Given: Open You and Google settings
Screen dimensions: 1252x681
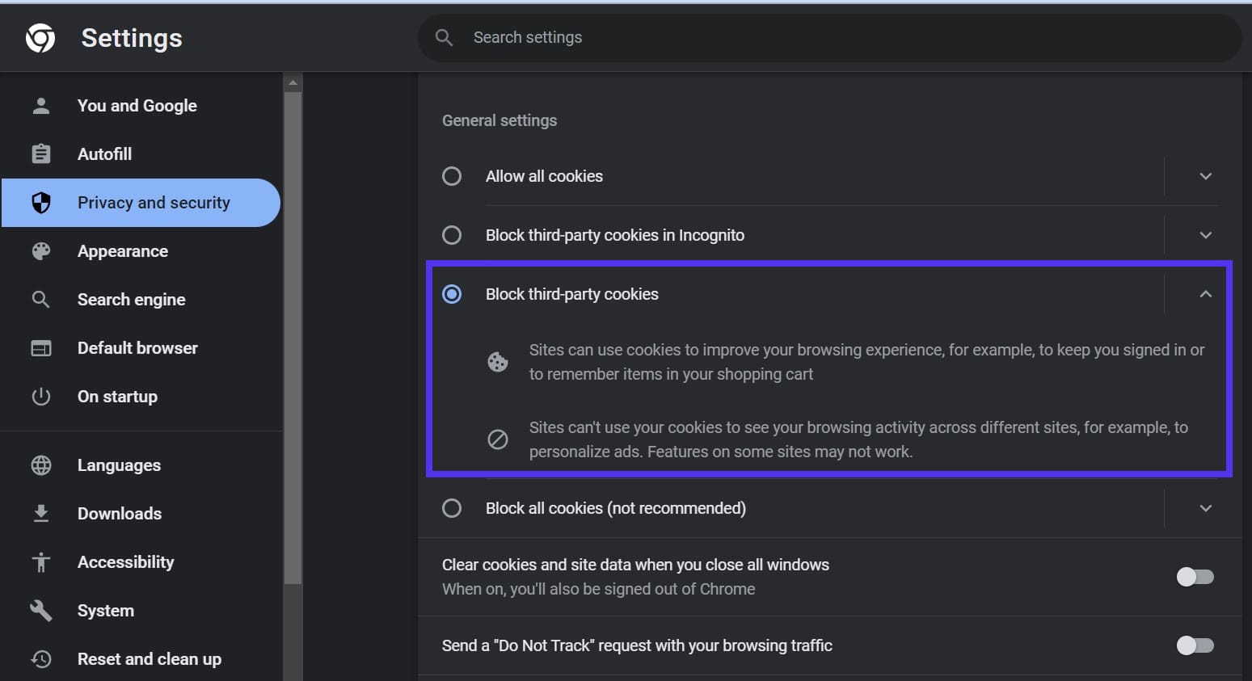Looking at the screenshot, I should tap(141, 106).
